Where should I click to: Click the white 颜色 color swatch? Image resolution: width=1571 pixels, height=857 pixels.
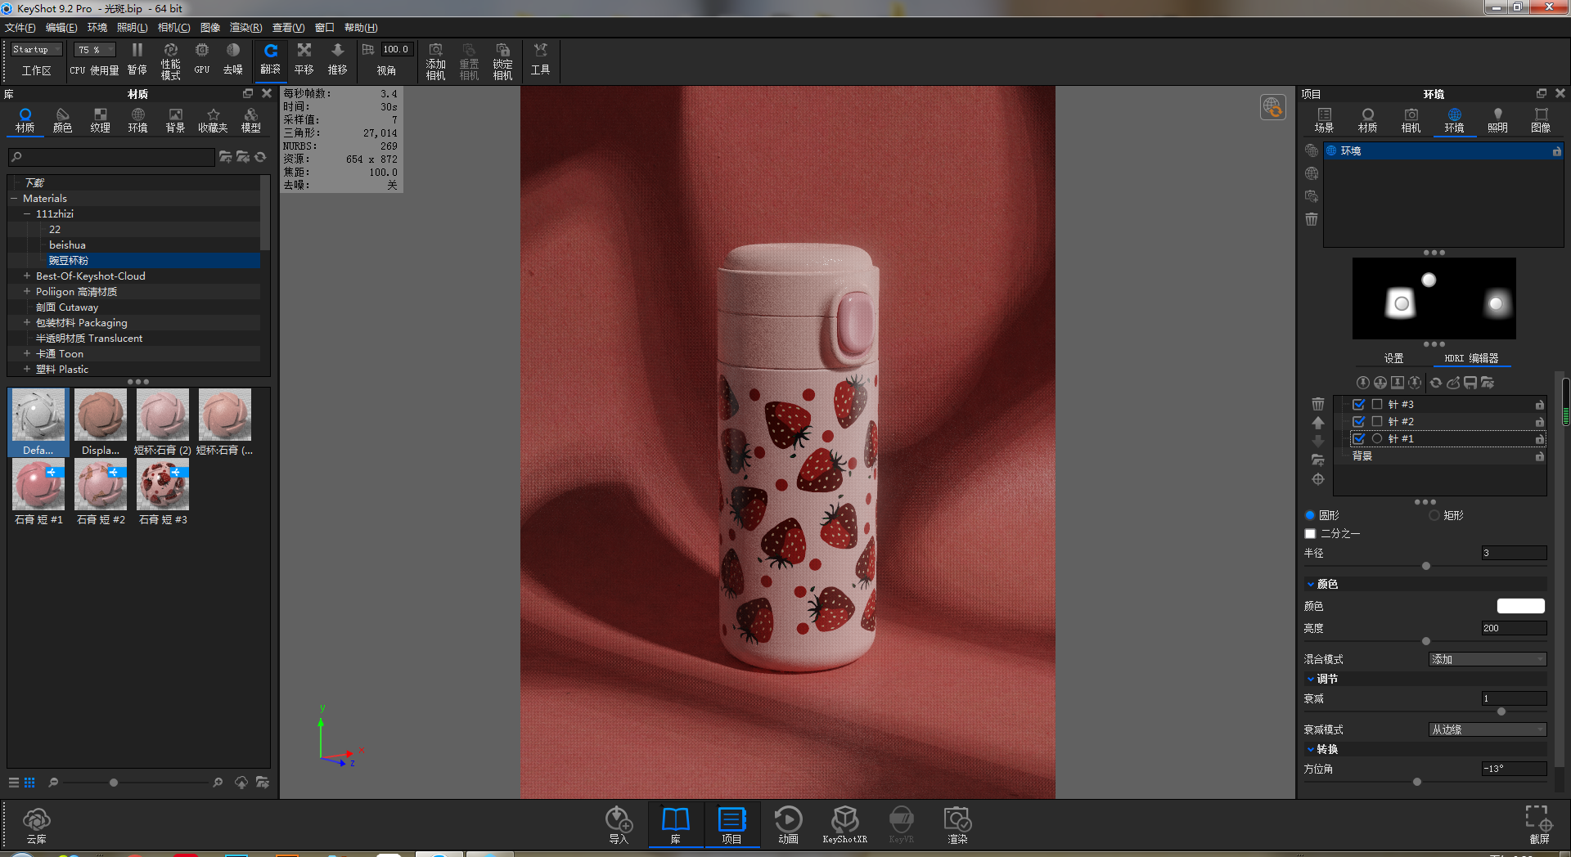[x=1520, y=605]
